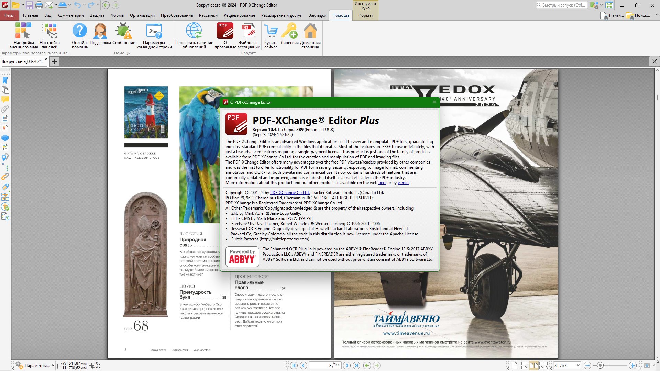Viewport: 660px width, 371px height.
Task: Click the Quick Launch search field
Action: tap(562, 5)
